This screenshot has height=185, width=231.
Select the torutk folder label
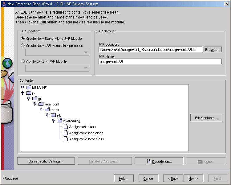click(55, 110)
